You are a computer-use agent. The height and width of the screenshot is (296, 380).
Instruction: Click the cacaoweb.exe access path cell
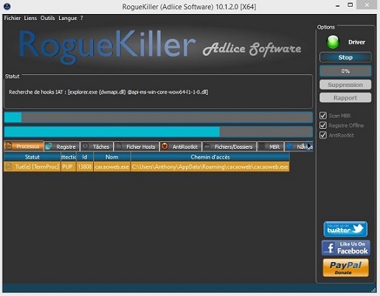[x=210, y=167]
